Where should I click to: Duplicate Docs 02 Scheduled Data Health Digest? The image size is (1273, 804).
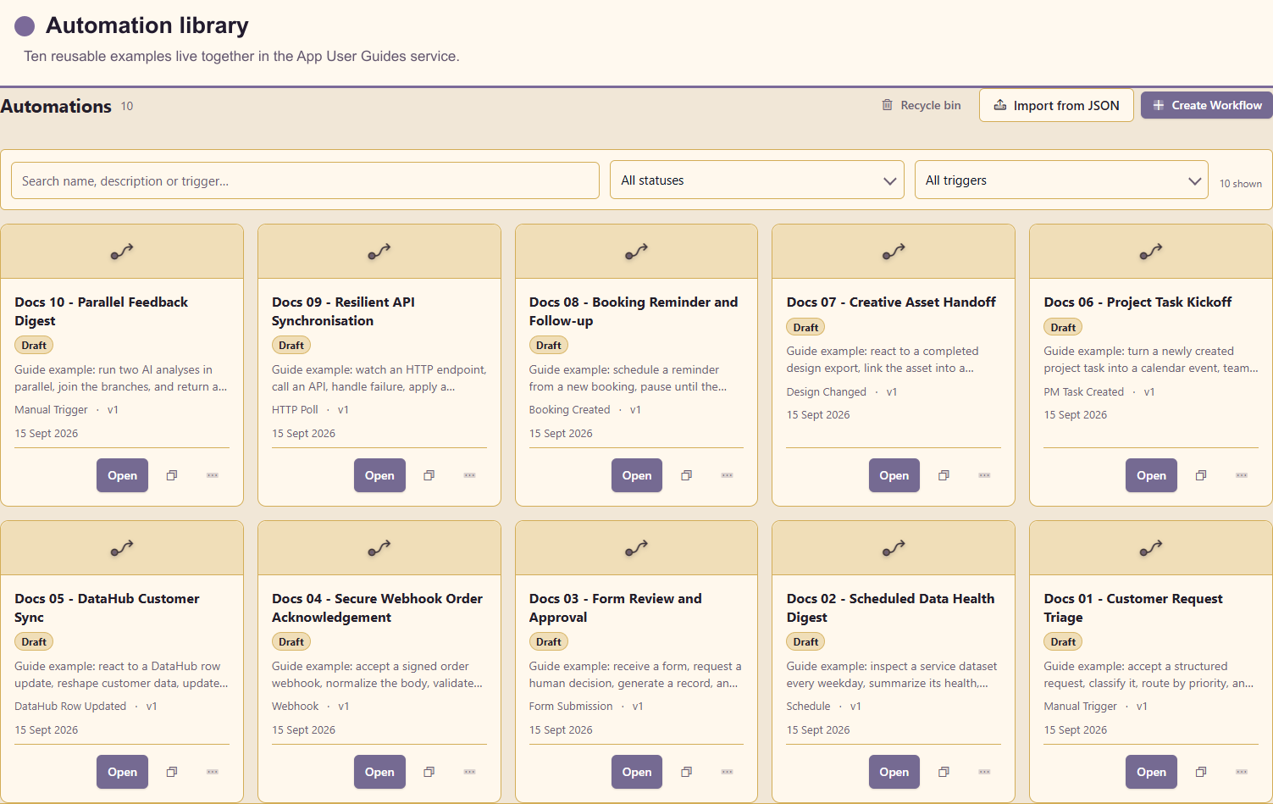(944, 772)
